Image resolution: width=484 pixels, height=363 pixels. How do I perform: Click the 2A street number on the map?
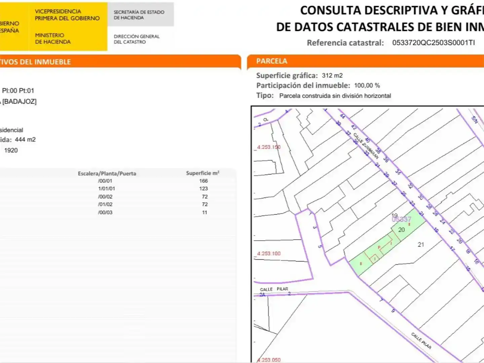click(x=262, y=295)
